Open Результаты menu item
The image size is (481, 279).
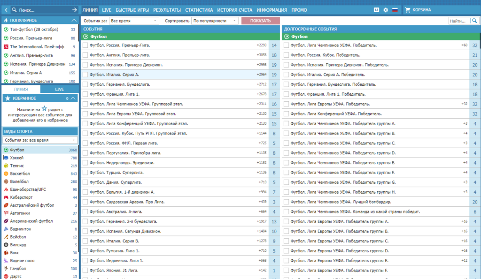click(x=167, y=10)
